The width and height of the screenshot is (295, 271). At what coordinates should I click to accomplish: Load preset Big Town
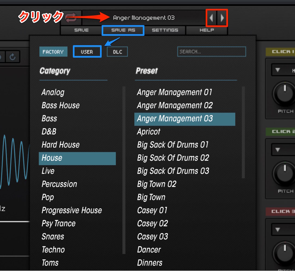click(185, 197)
